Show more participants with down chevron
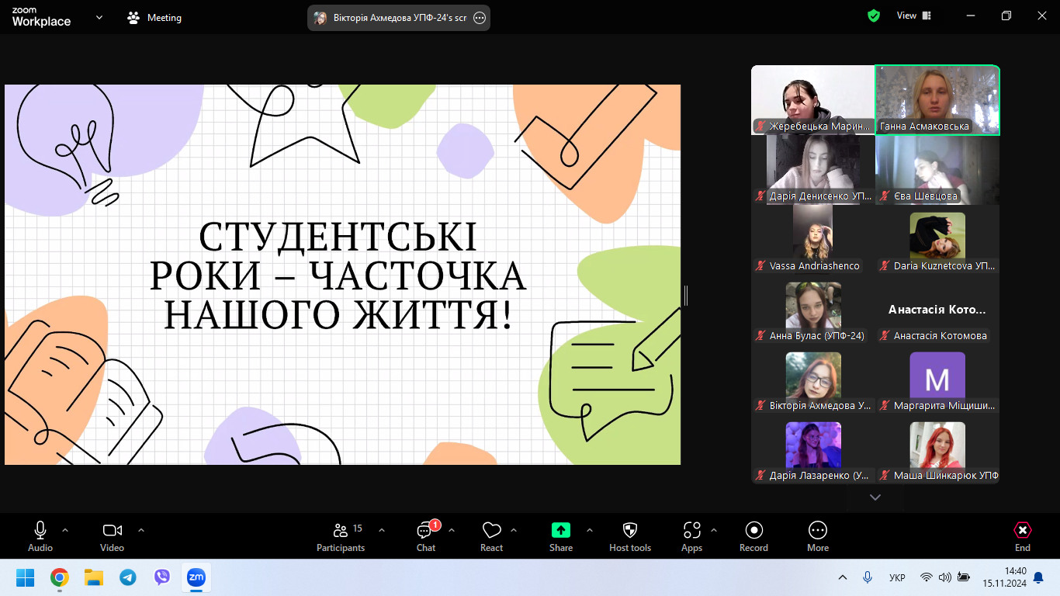The width and height of the screenshot is (1060, 596). 875,497
